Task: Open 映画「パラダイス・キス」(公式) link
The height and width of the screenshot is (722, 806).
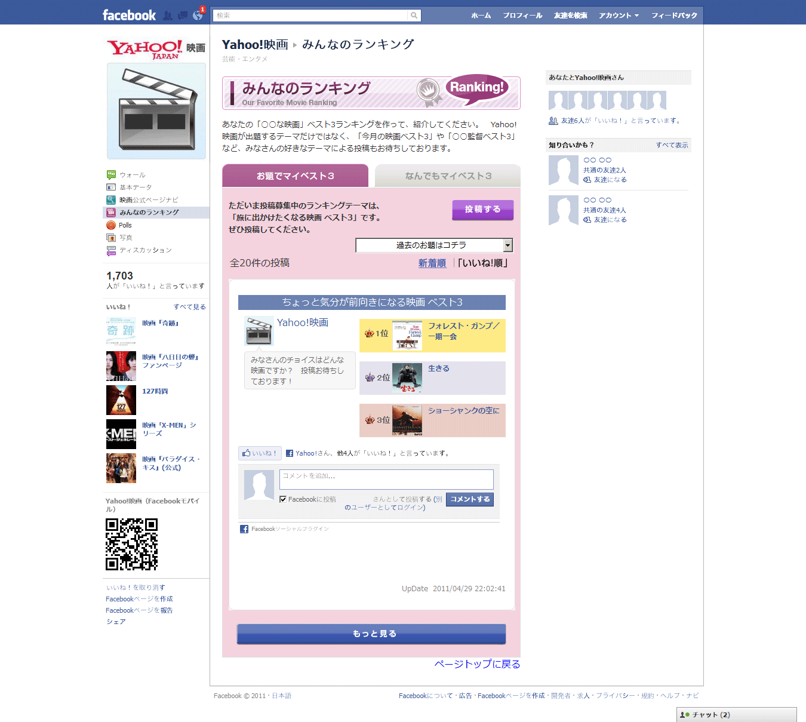Action: coord(171,463)
